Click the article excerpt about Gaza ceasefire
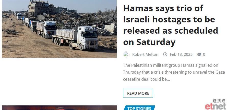The width and height of the screenshot is (227, 110). click(x=174, y=72)
